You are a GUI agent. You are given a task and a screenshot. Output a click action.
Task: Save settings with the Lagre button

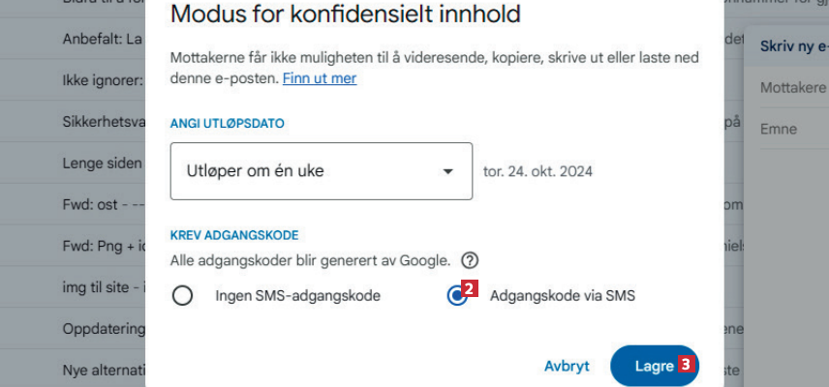[x=654, y=367]
